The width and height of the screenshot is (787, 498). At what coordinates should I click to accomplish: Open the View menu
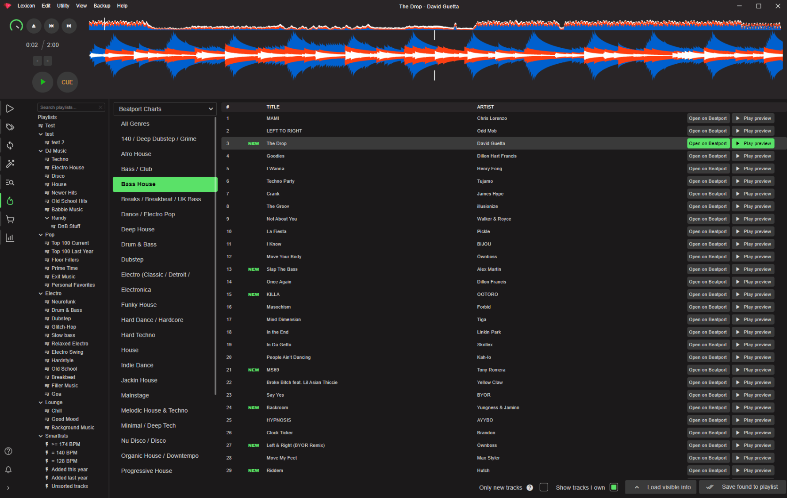coord(81,6)
